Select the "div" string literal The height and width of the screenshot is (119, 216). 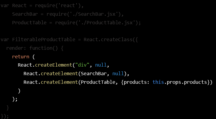[x=82, y=65]
